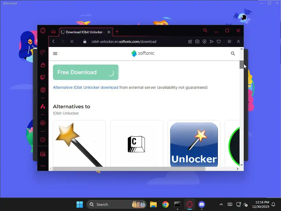The height and width of the screenshot is (211, 281).
Task: Open the Softonic hamburger menu
Action: point(55,54)
